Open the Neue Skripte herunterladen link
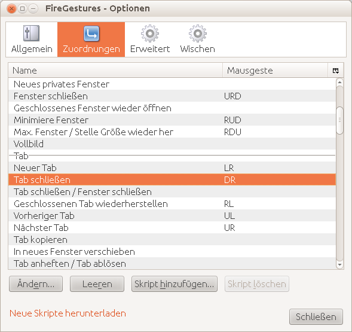The height and width of the screenshot is (332, 352). 68,313
